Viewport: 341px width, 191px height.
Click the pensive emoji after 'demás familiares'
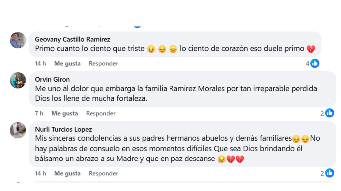296,138
